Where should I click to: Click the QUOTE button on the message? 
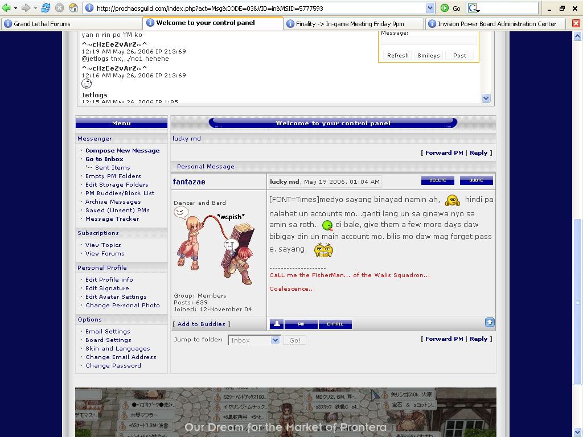pos(476,180)
